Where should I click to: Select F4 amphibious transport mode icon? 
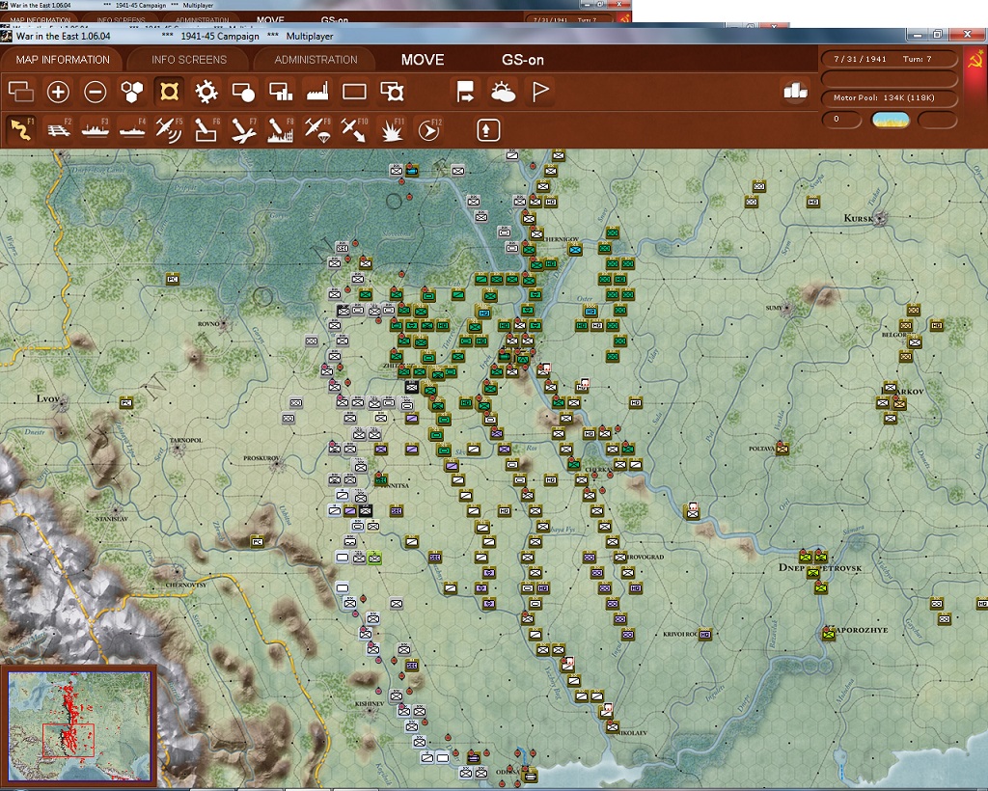132,129
